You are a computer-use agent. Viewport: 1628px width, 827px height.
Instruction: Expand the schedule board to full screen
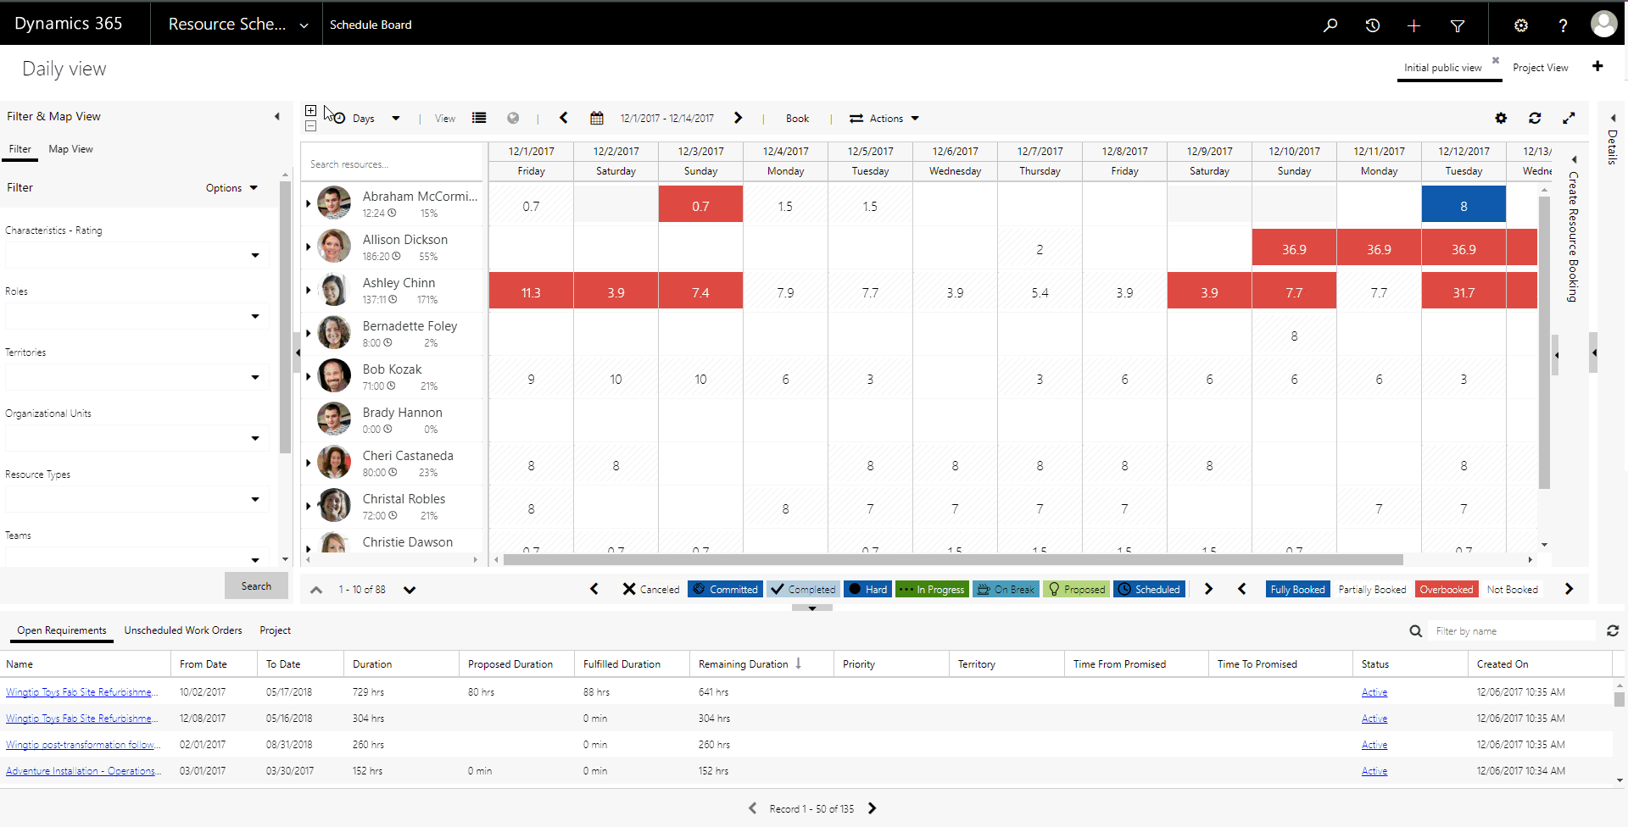(x=1569, y=119)
